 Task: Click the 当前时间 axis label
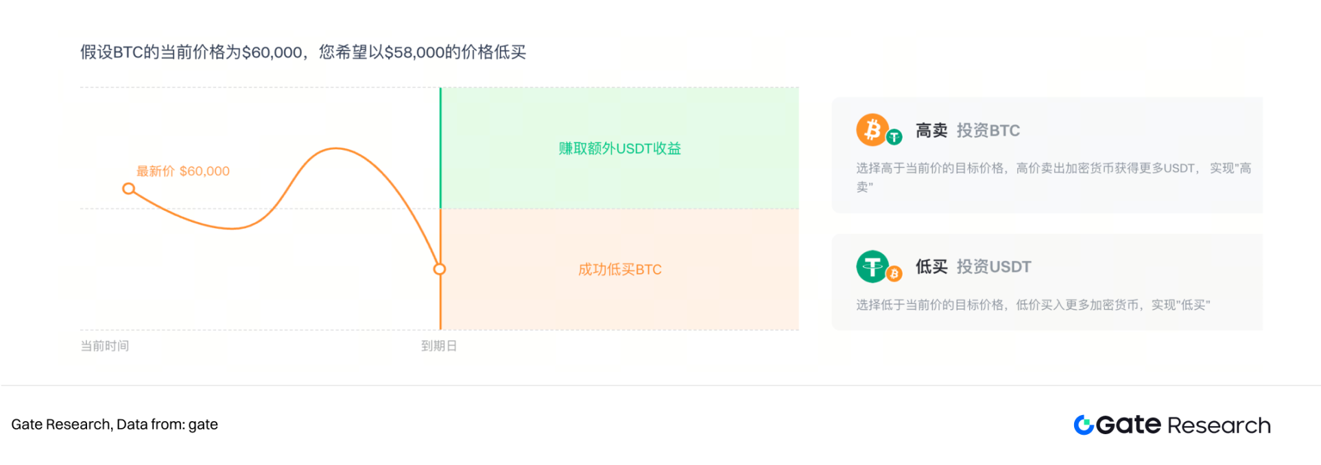pos(104,346)
